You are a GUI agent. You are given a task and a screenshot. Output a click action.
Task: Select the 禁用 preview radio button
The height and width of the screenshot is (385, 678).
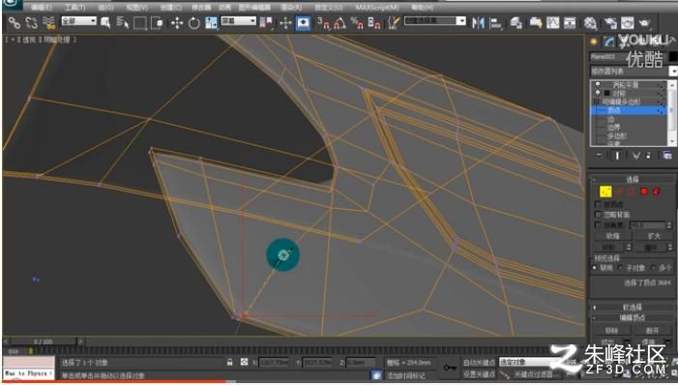tap(595, 268)
